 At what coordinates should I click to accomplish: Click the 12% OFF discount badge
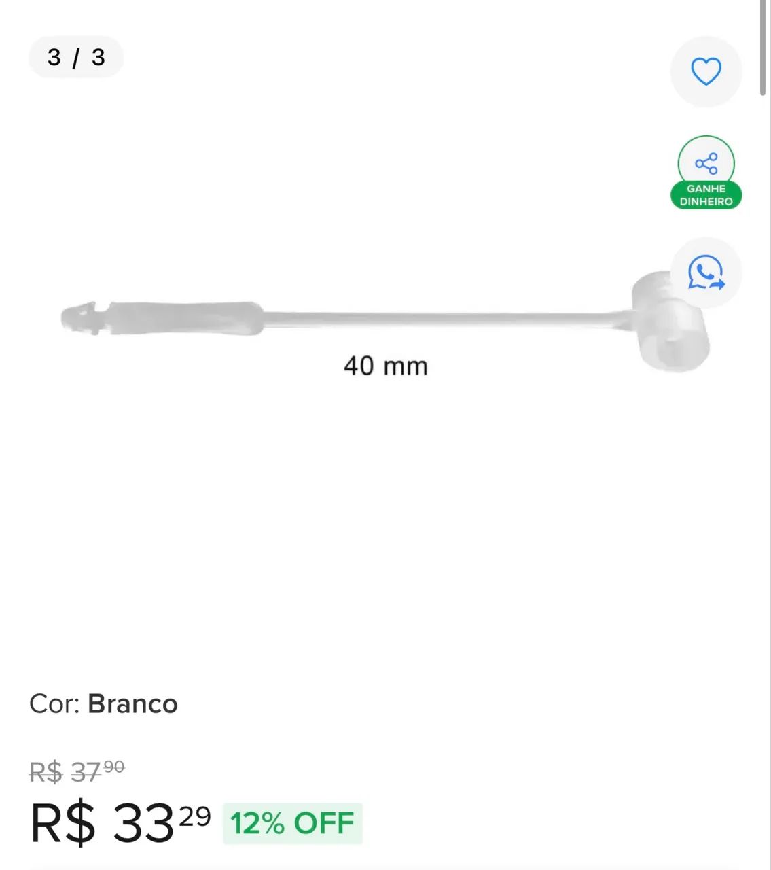(x=293, y=823)
